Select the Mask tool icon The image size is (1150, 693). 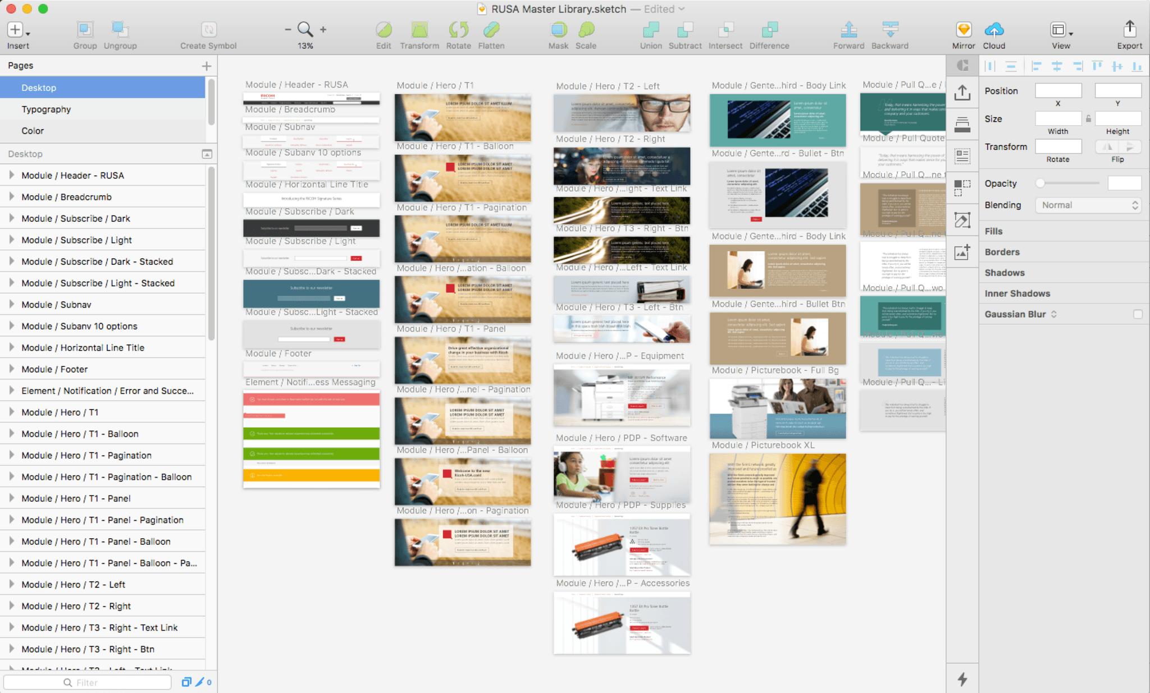[x=558, y=29]
